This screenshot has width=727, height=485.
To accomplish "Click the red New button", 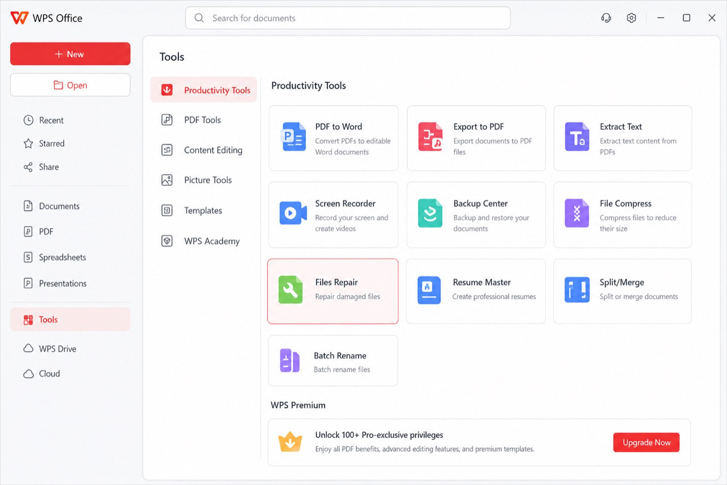I will [x=70, y=54].
